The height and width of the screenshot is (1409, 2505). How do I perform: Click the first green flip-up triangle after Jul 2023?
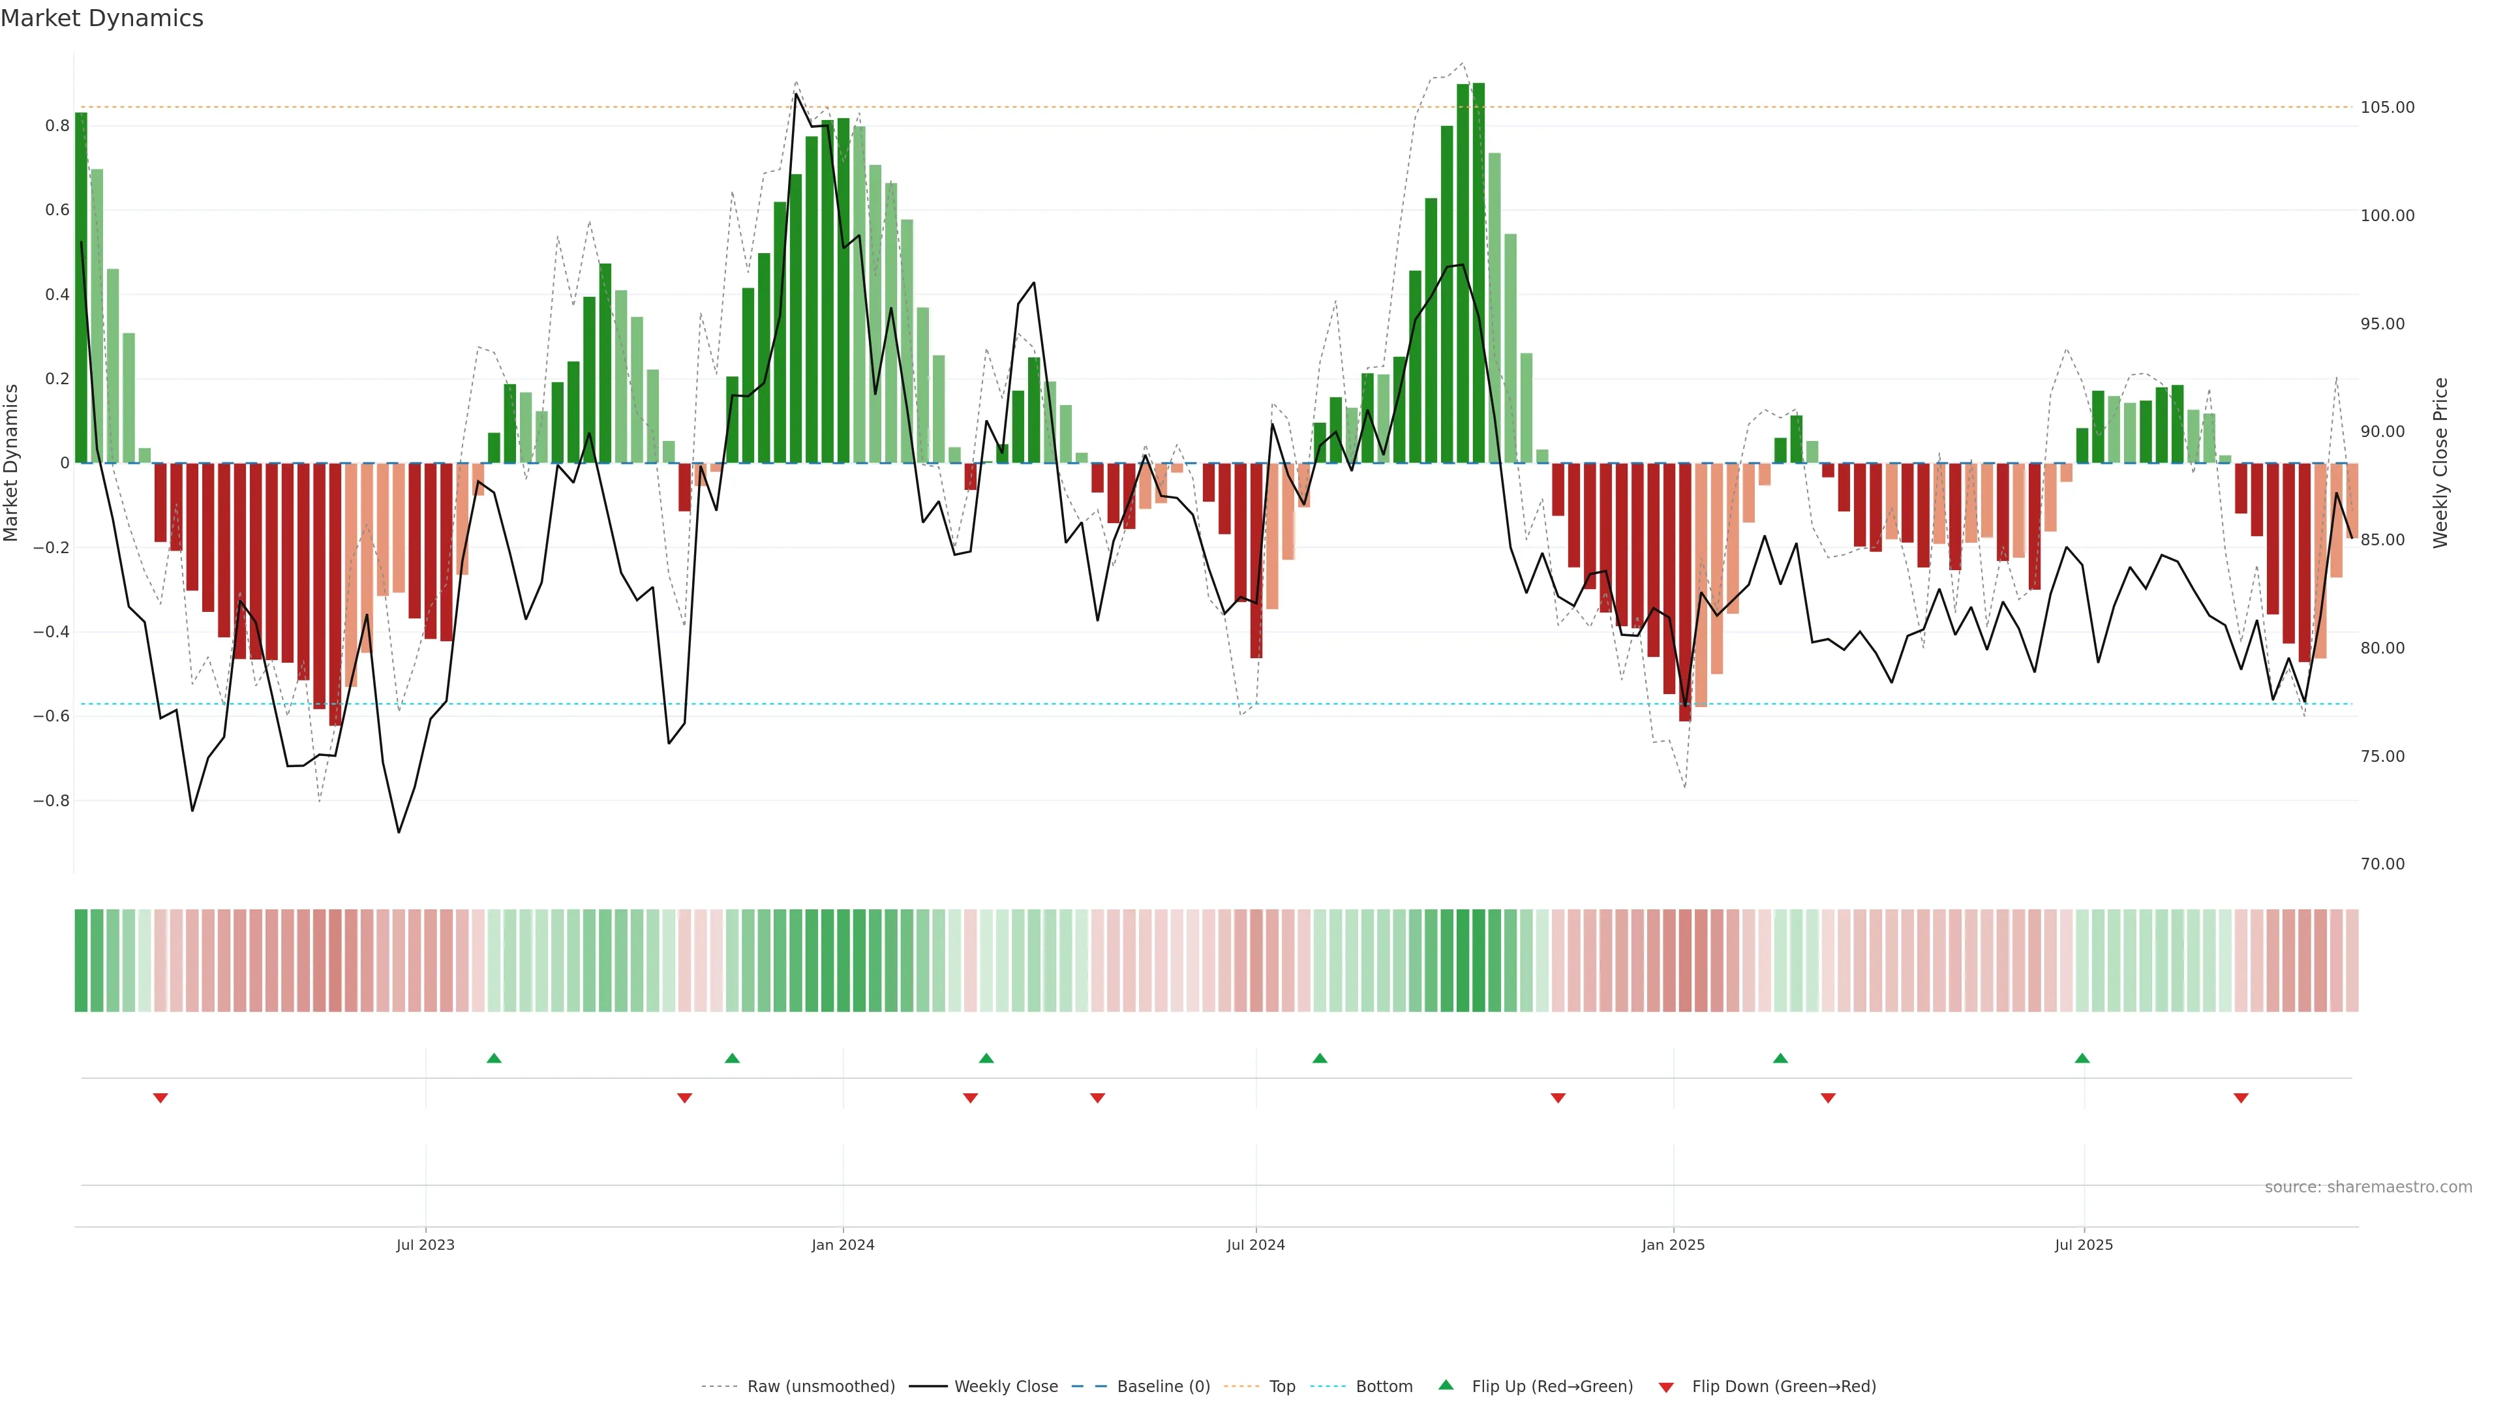click(494, 1058)
